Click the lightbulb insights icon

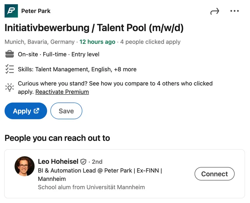click(x=9, y=87)
